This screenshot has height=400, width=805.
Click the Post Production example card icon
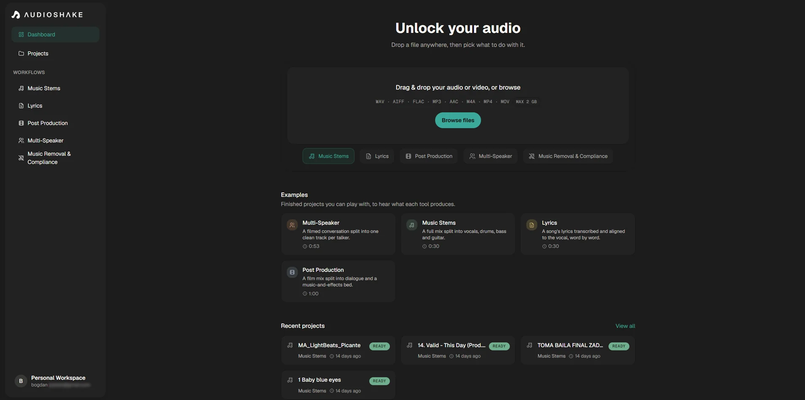tap(292, 272)
